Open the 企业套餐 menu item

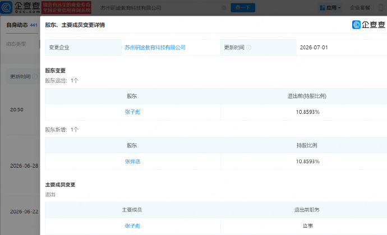[x=360, y=8]
